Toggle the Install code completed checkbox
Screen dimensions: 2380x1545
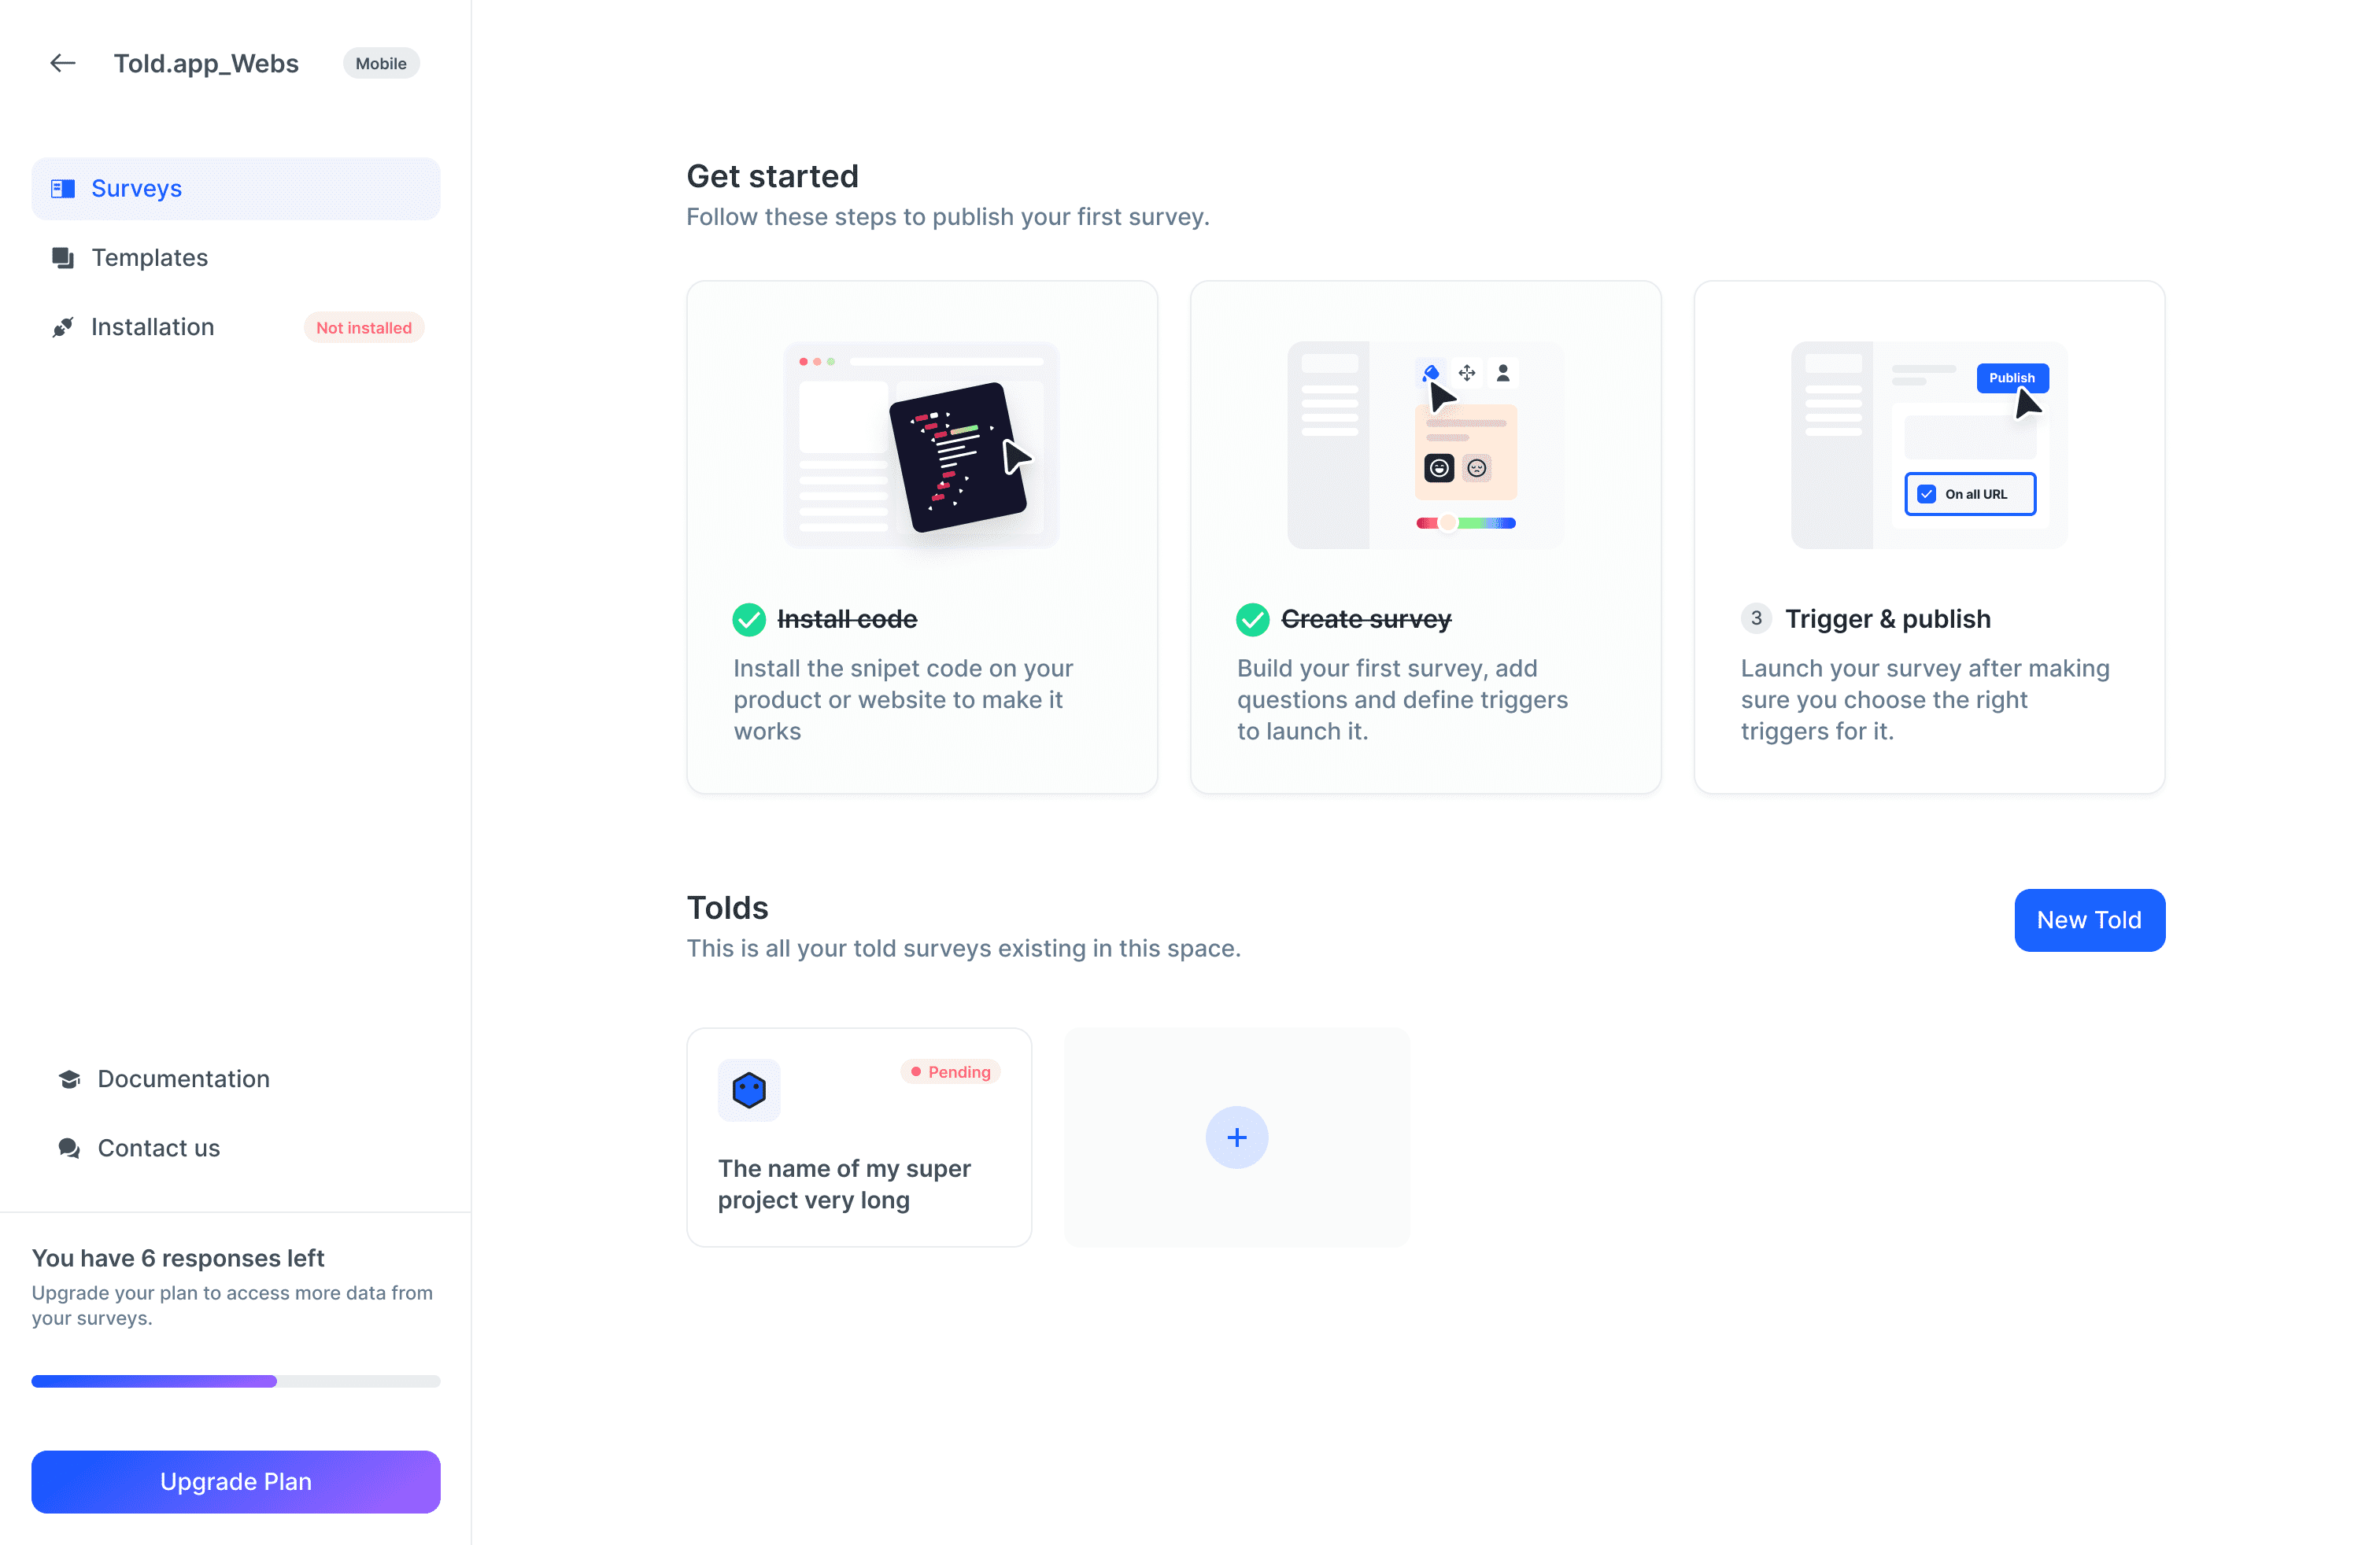(749, 619)
